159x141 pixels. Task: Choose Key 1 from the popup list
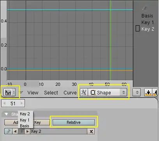point(25,120)
